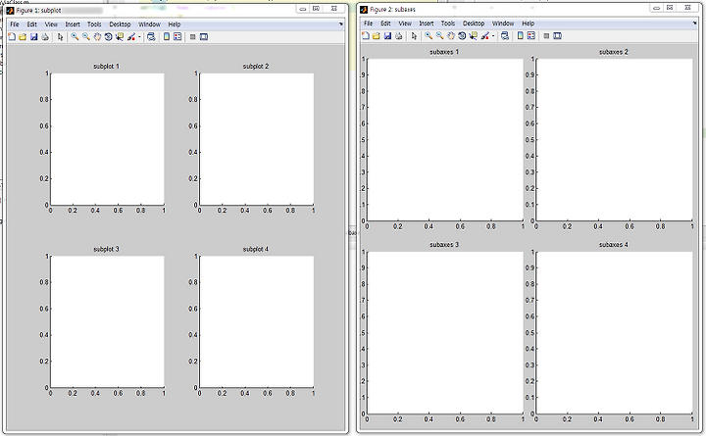Open Window menu in Figure 2
Screen dimensions: 706x436
[x=503, y=24]
